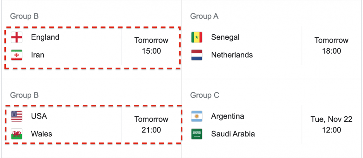
Task: Click the England flag icon
Action: pyautogui.click(x=17, y=37)
